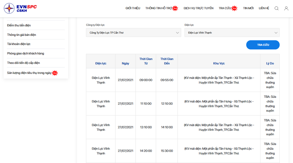Open the Dịch vụ trực tuyến menu

click(198, 8)
